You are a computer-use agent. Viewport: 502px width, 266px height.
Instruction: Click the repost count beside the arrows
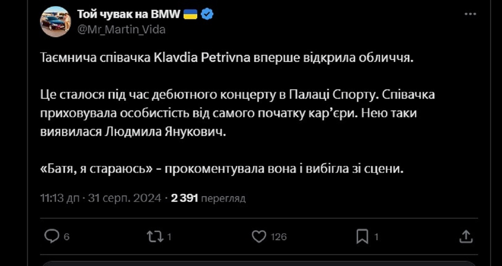[x=169, y=237]
